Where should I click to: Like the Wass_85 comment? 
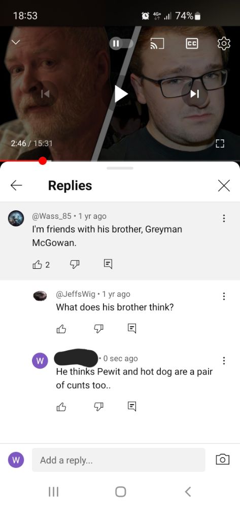[x=37, y=265]
